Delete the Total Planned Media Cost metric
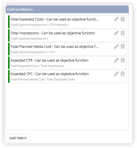Image resolution: width=137 pixels, height=148 pixels. pyautogui.click(x=123, y=46)
